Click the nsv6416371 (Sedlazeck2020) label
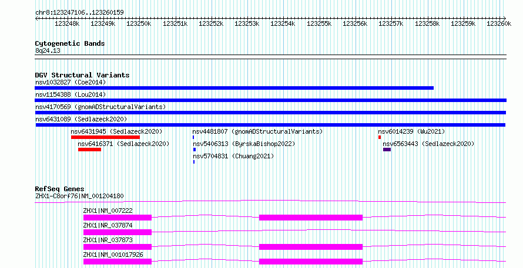Viewport: 523px width, 268px height. pyautogui.click(x=123, y=144)
